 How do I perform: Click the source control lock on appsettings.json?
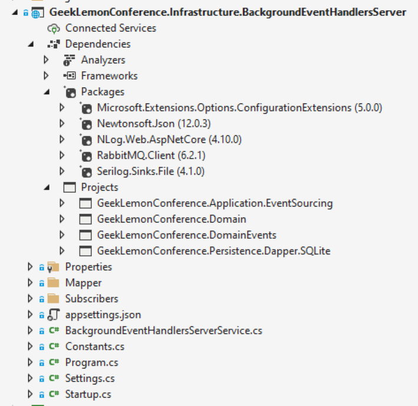tap(42, 315)
